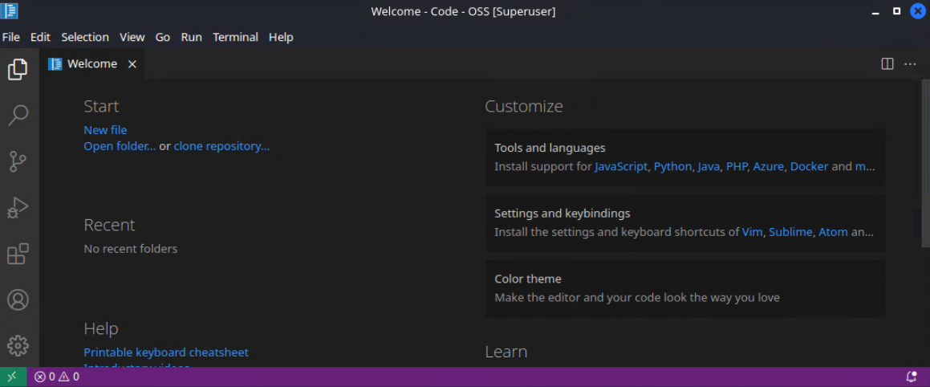Click the clone repository link
Screen dimensions: 930x387
[221, 146]
